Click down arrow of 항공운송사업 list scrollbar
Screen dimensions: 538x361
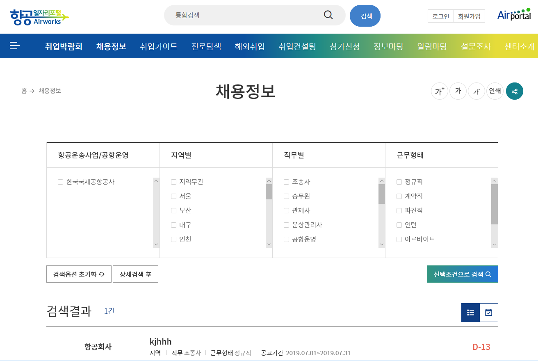tap(156, 244)
